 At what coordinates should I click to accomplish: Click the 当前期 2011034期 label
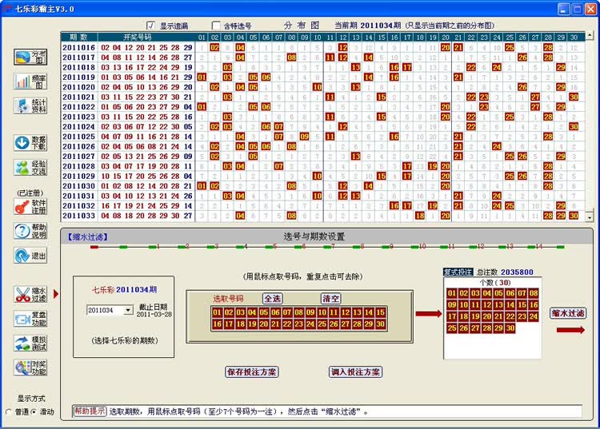pos(368,26)
